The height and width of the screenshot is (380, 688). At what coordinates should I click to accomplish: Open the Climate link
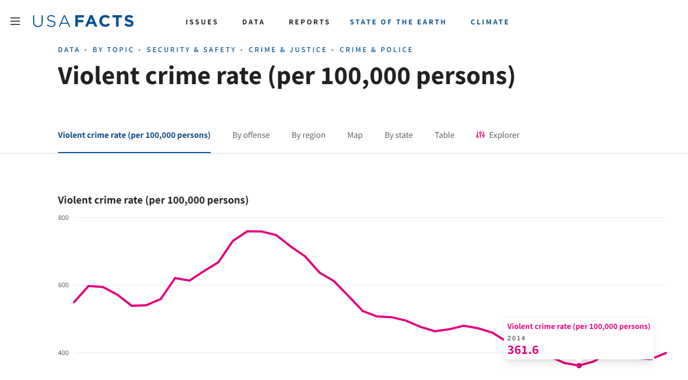(490, 22)
